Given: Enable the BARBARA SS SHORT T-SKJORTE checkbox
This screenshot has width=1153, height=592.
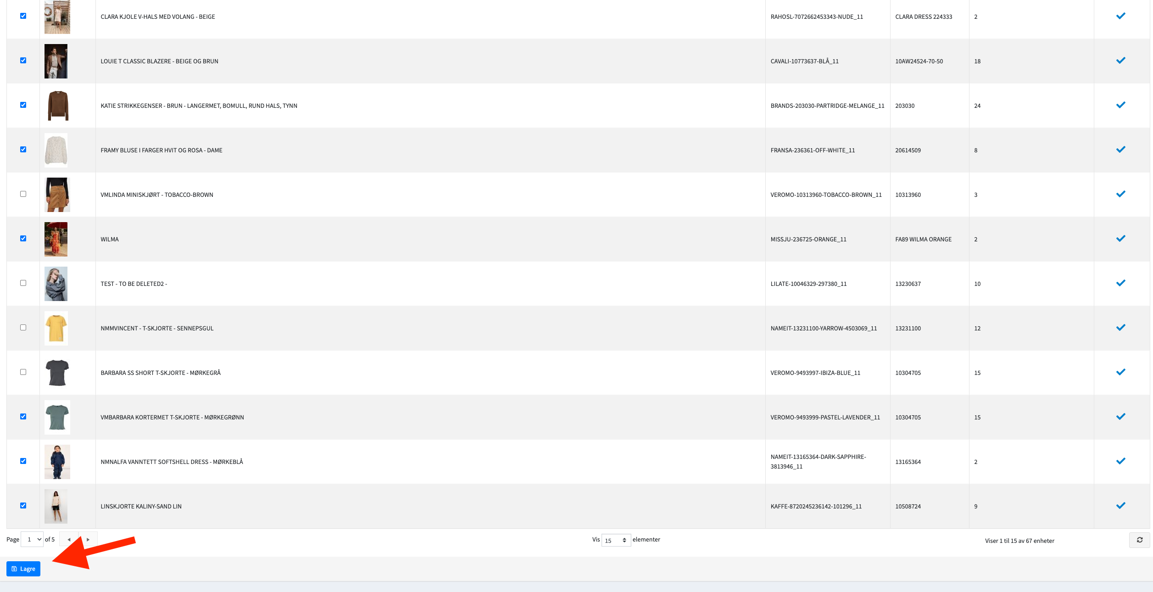Looking at the screenshot, I should click(x=23, y=372).
